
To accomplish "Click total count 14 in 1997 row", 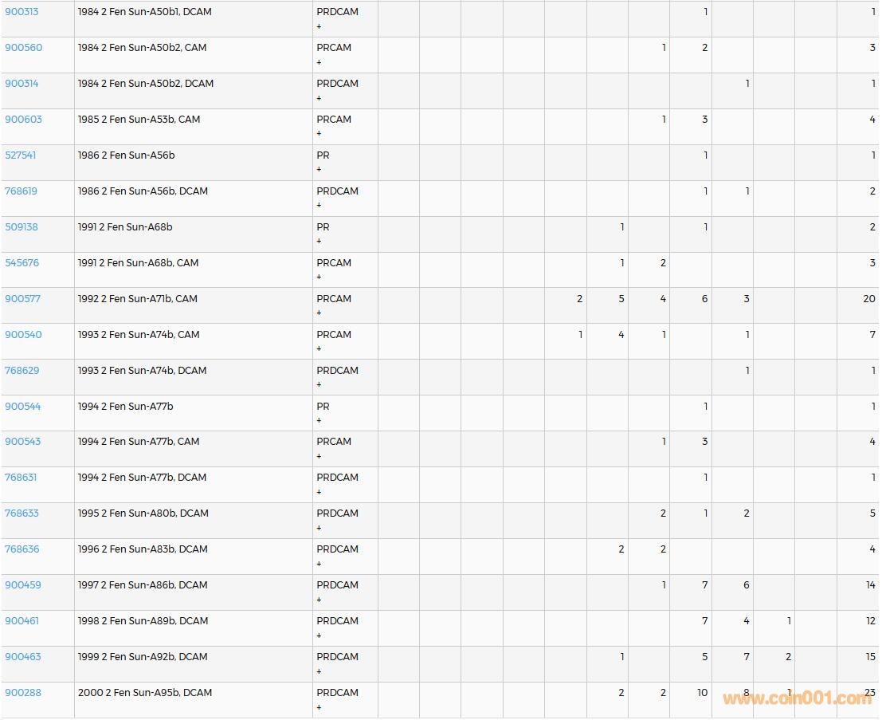I will (x=870, y=585).
